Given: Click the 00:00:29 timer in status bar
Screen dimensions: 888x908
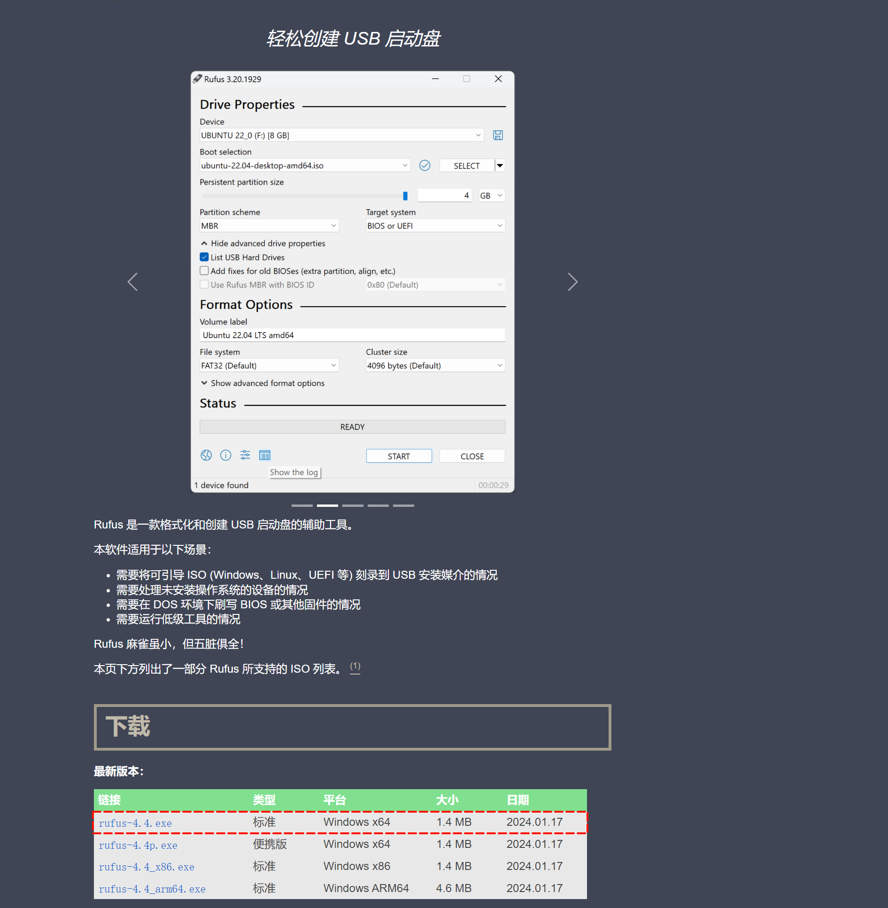Looking at the screenshot, I should coord(493,485).
